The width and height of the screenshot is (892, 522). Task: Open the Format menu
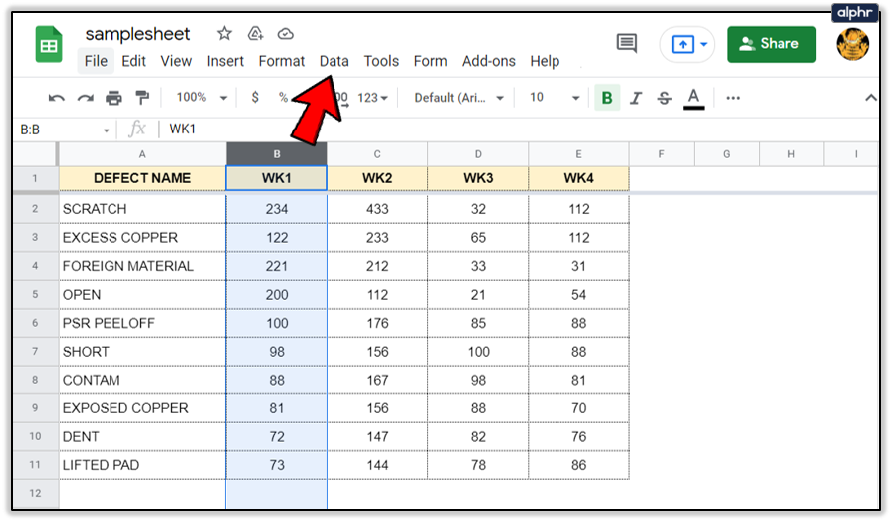click(x=281, y=61)
